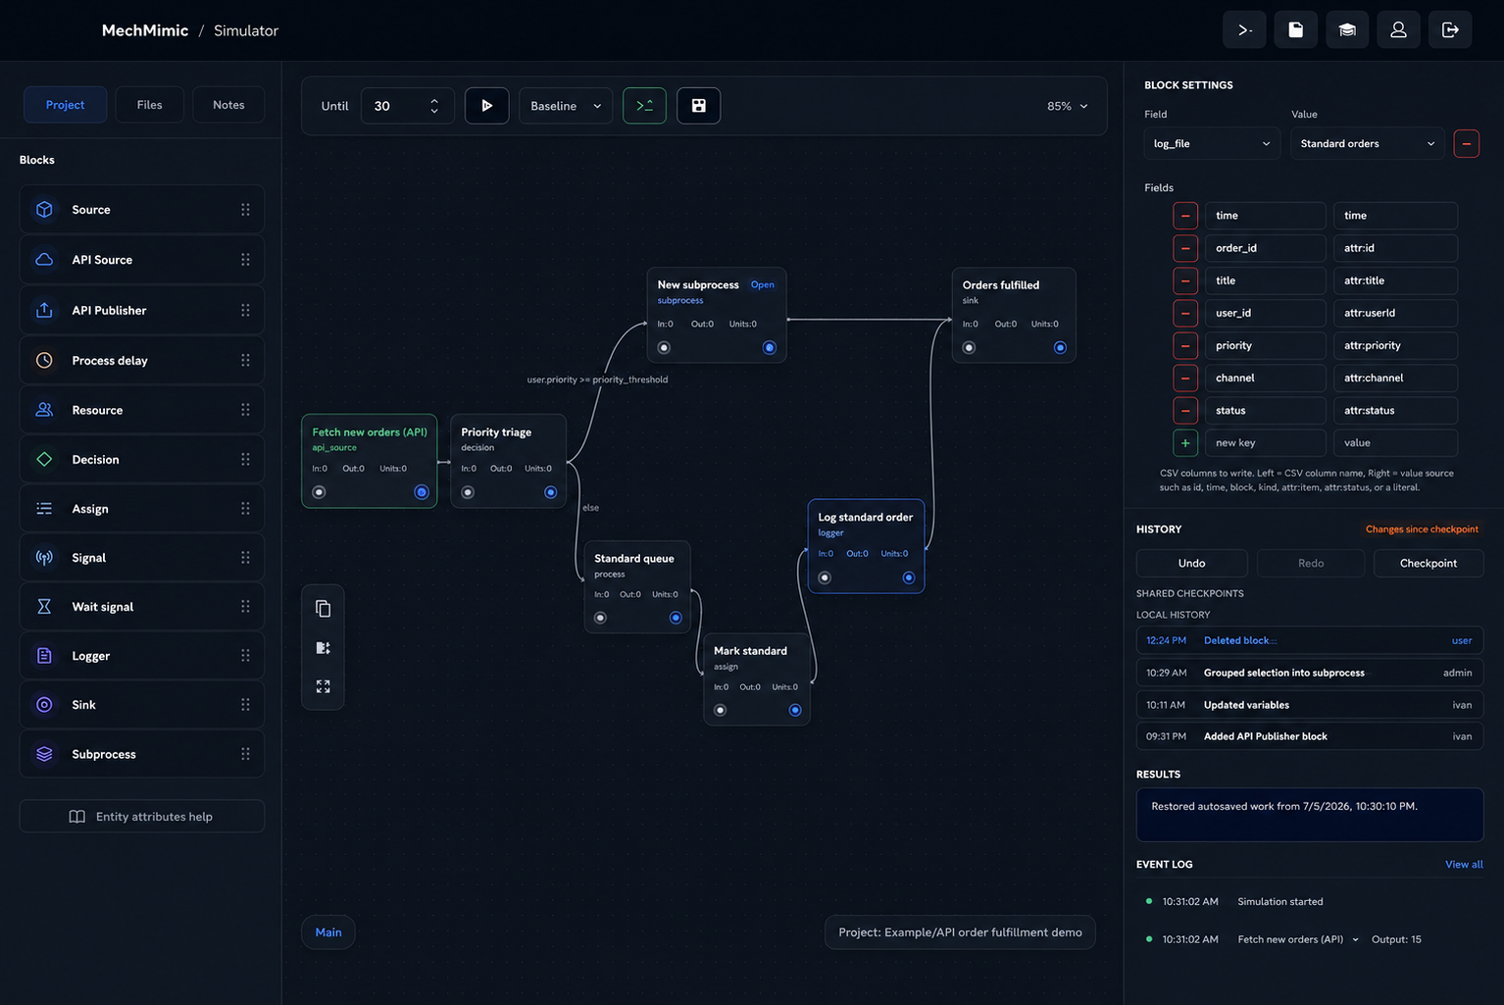Select the Main canvas tab
This screenshot has height=1005, width=1504.
point(328,932)
